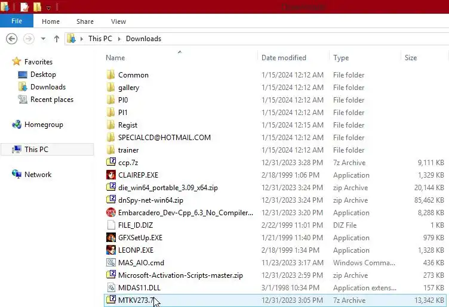Click the Windows Comma... type cell

coord(364,263)
